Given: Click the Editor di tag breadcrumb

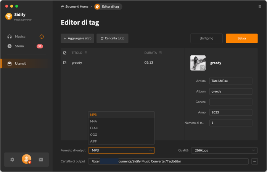Looking at the screenshot, I should 108,6.
